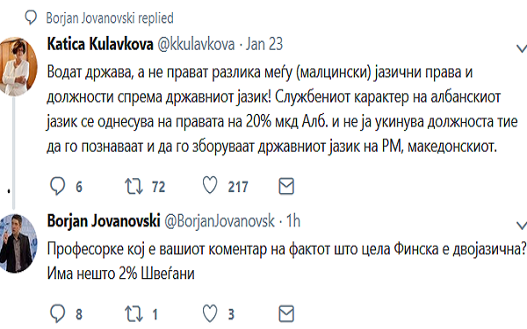Open @kkulavkova handle link
Screen dimensions: 527x329
(196, 44)
